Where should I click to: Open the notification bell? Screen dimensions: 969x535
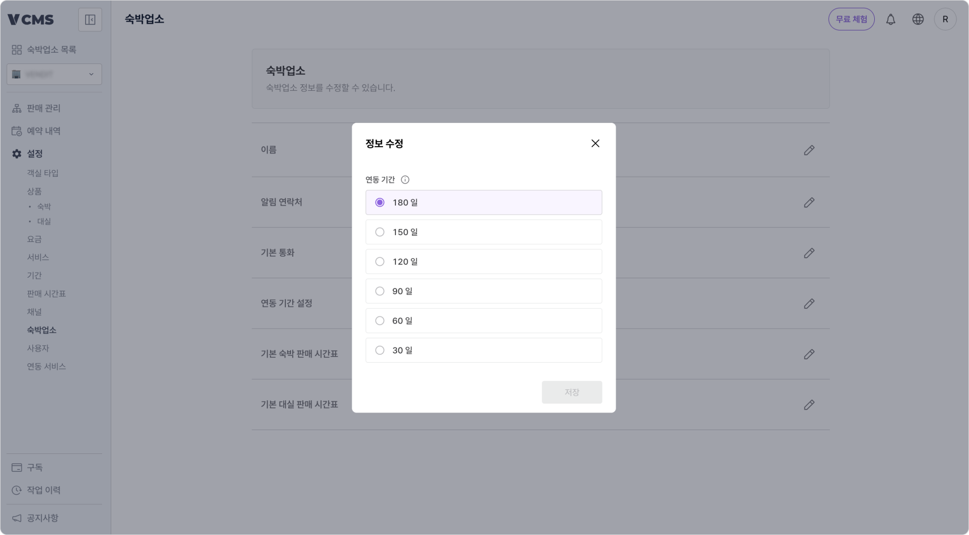[x=891, y=19]
